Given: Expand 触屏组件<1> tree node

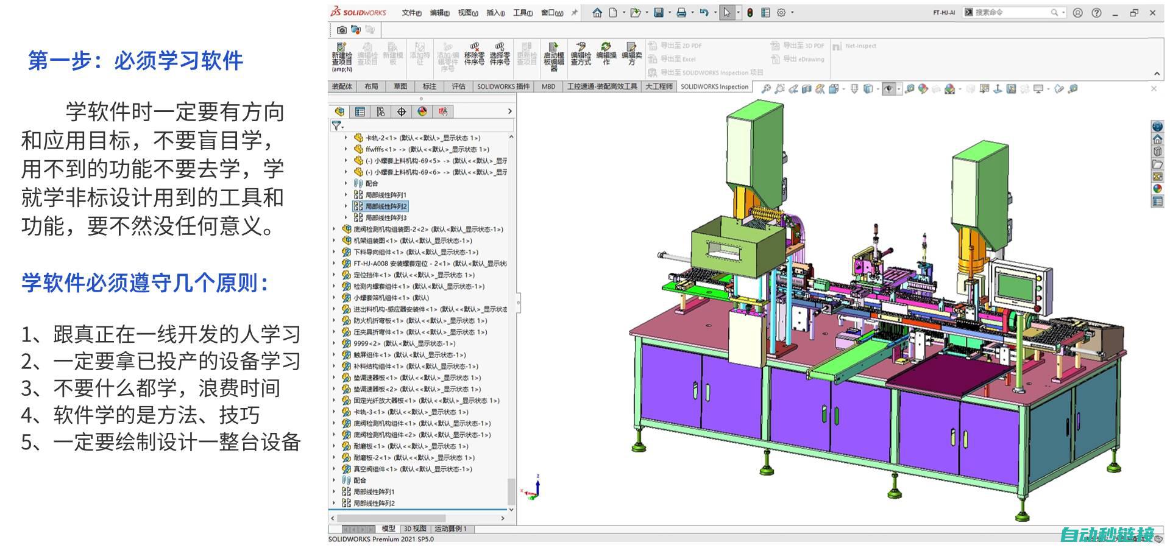Looking at the screenshot, I should 334,355.
